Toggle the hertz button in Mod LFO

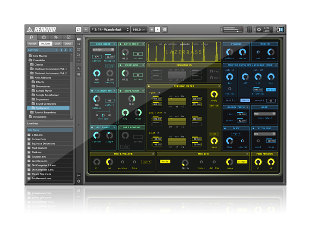(x=165, y=162)
